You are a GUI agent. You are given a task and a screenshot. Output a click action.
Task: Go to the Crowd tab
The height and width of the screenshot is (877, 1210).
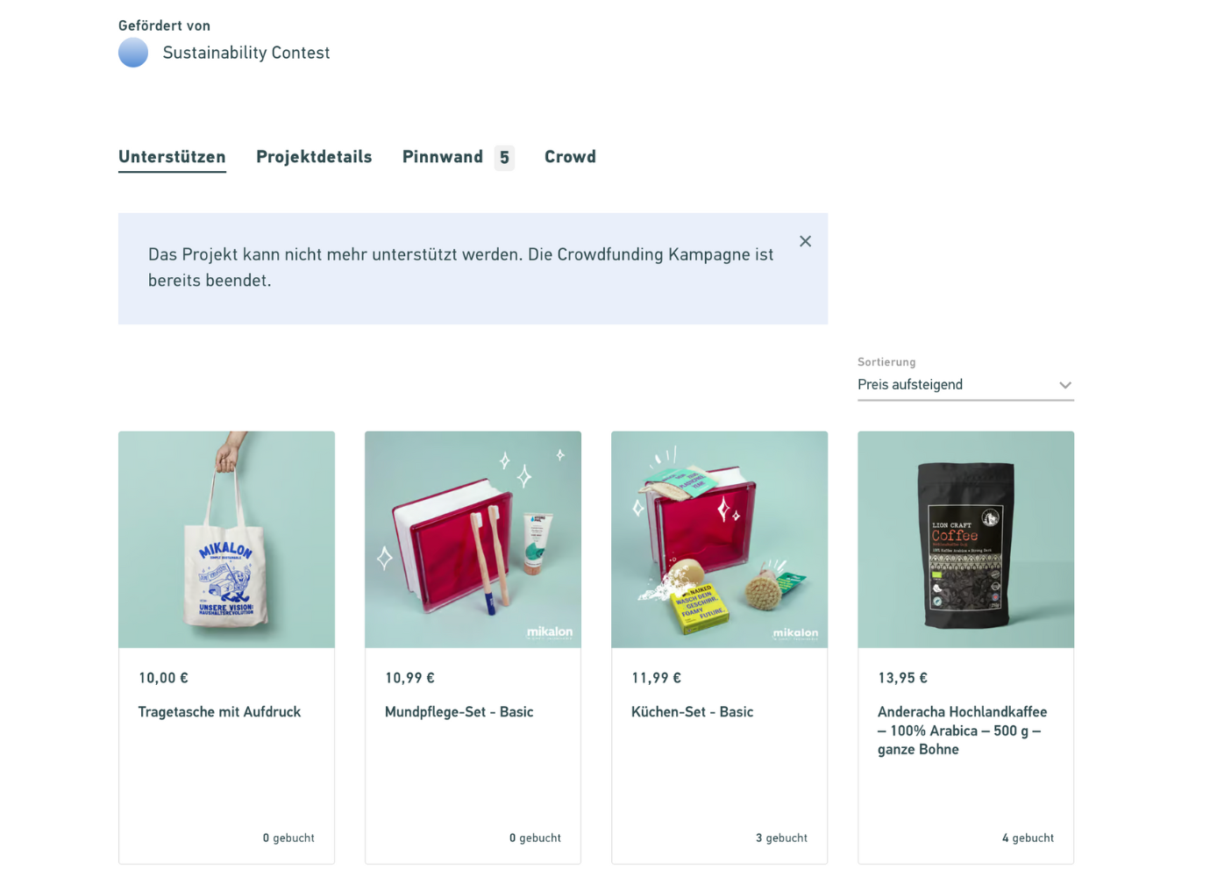[x=570, y=157]
